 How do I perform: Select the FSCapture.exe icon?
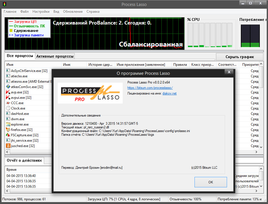tap(8, 135)
